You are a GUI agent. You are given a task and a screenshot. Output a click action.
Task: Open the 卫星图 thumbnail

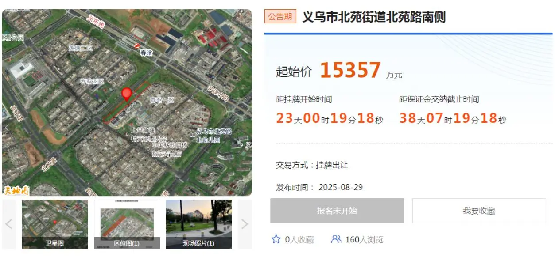coord(55,224)
